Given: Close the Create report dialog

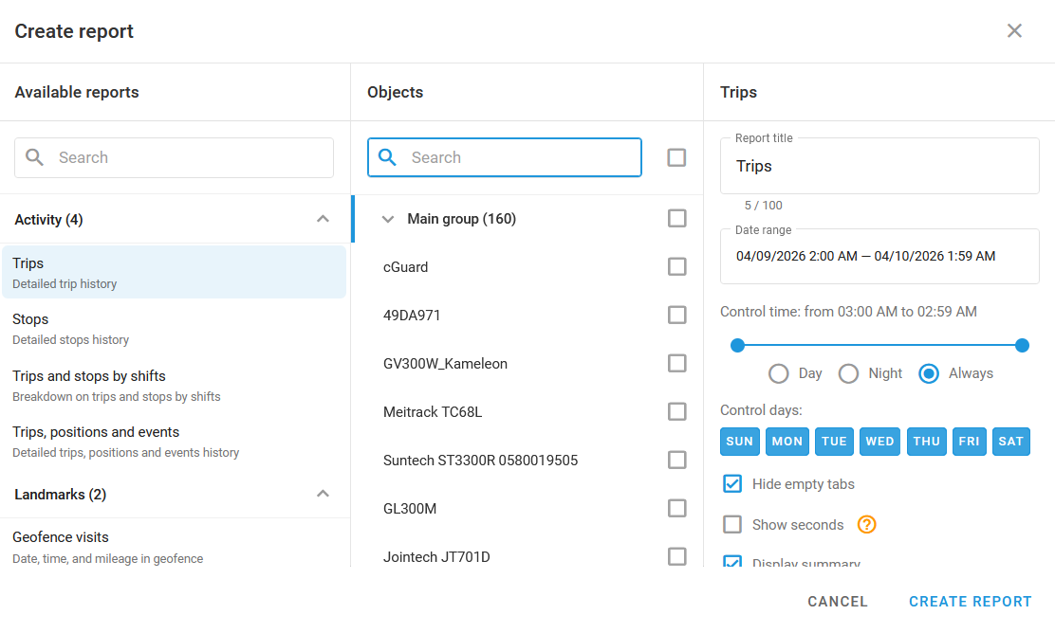Looking at the screenshot, I should click(x=1014, y=31).
